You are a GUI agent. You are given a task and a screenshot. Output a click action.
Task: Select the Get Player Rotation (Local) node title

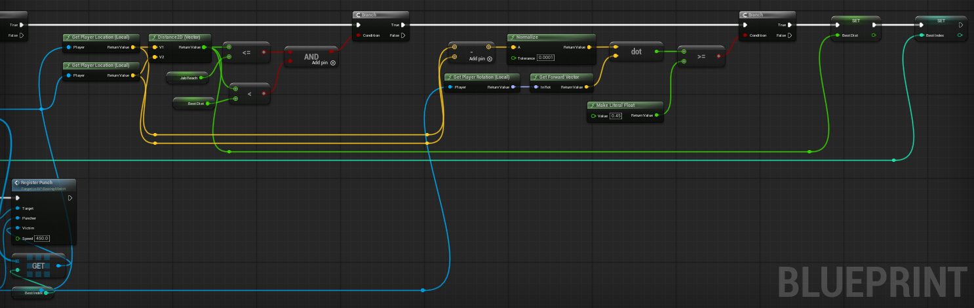coord(480,77)
